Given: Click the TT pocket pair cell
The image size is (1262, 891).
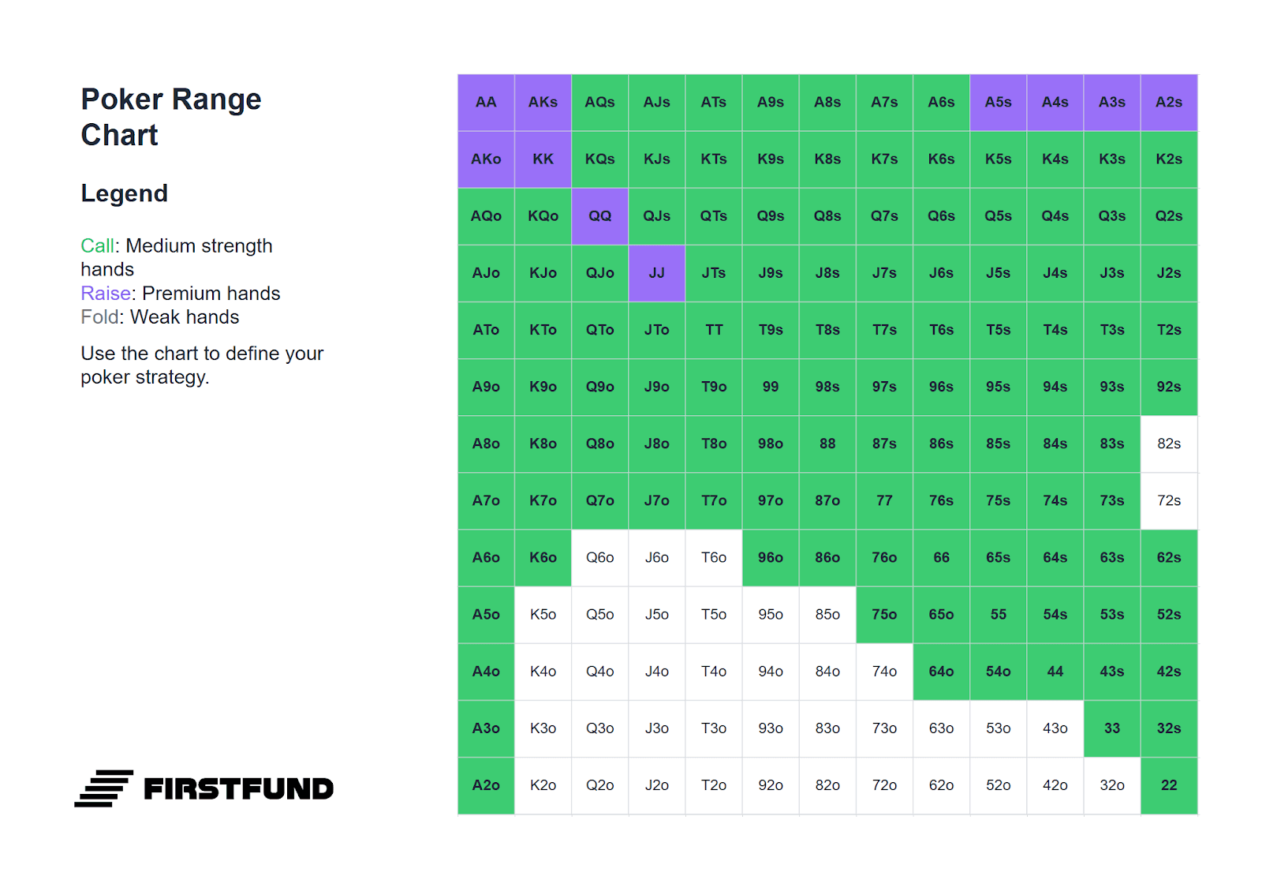Looking at the screenshot, I should [714, 330].
